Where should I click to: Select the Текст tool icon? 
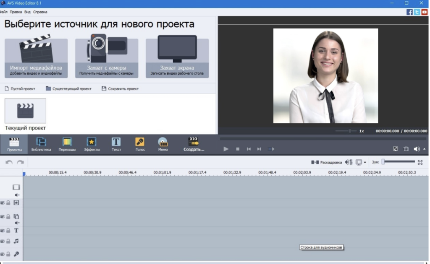click(x=116, y=144)
